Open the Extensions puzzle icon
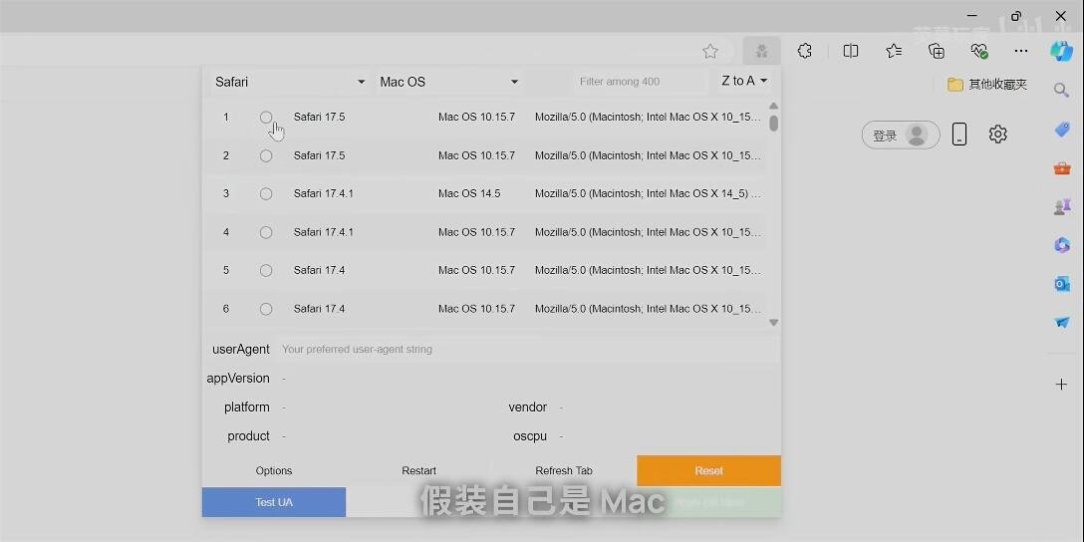The width and height of the screenshot is (1084, 542). tap(805, 51)
